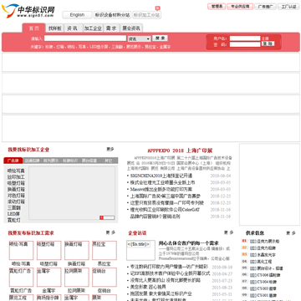Click the 丝印加工 category link
Screen dimensions: 301x301
tap(16, 177)
